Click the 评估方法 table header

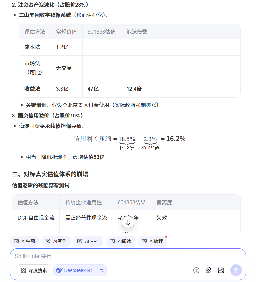pyautogui.click(x=35, y=32)
